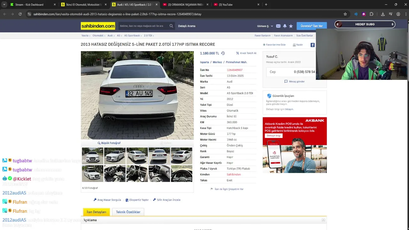Image resolution: width=409 pixels, height=230 pixels.
Task: Open Kredi Teklifi Al link
Action: click(246, 53)
